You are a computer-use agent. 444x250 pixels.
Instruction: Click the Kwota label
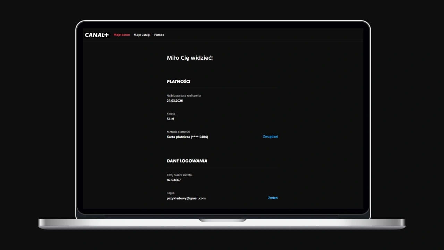pos(171,114)
